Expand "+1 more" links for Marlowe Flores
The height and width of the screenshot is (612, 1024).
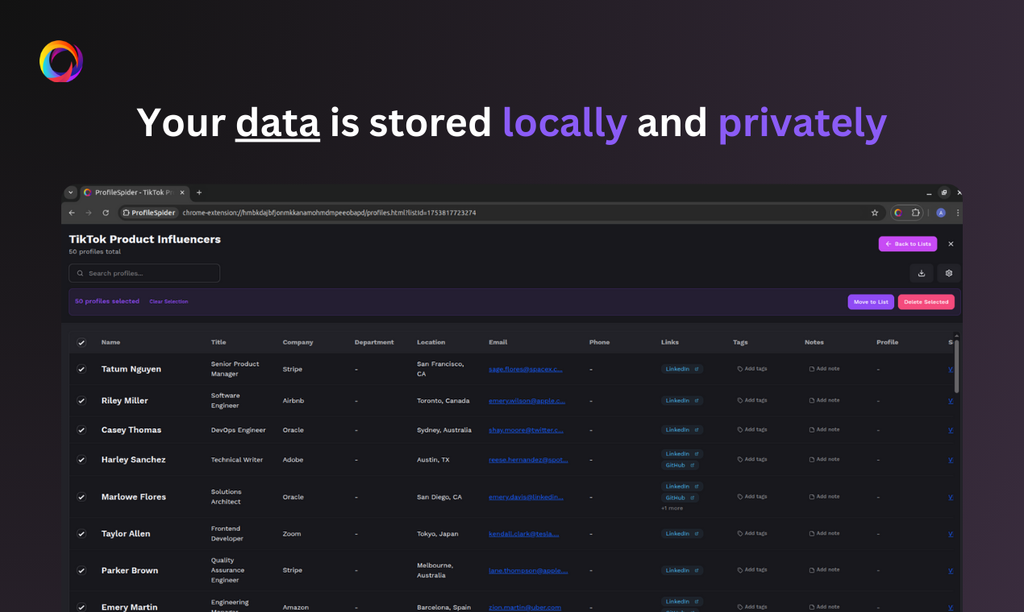click(x=672, y=508)
